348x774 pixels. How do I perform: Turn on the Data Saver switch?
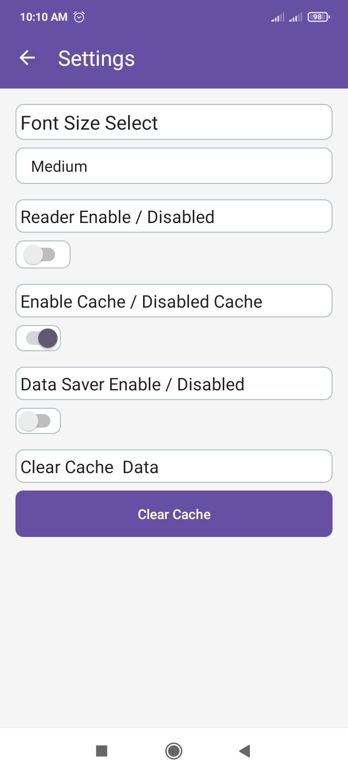coord(37,421)
